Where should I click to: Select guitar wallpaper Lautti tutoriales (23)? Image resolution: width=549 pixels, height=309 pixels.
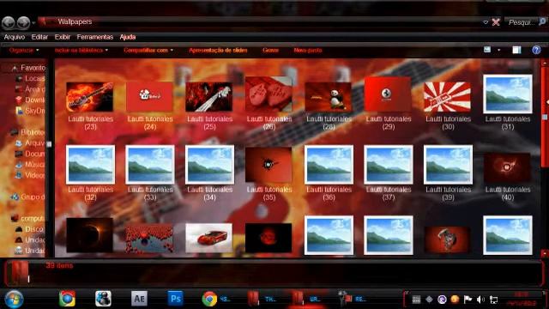point(90,97)
